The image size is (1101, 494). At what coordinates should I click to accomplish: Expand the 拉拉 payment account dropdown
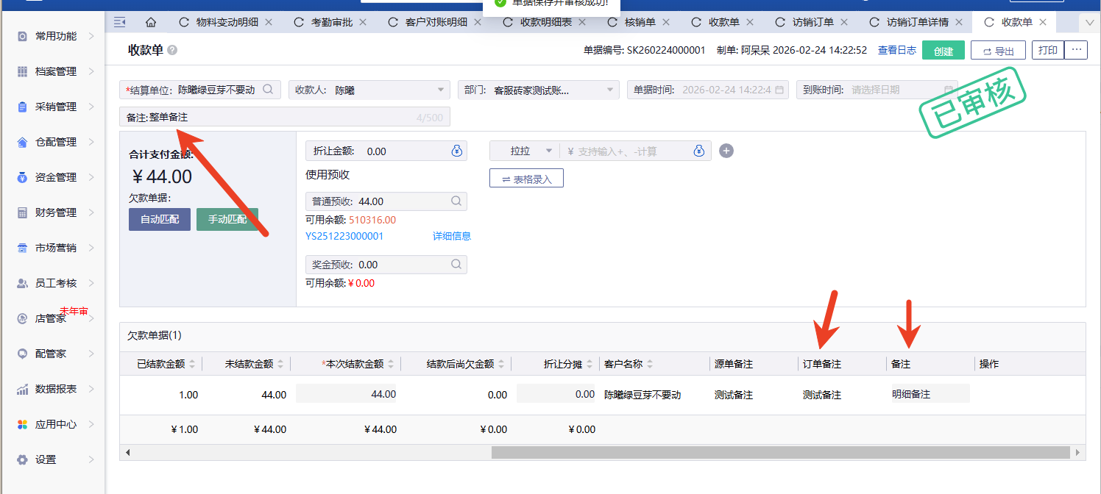pos(548,151)
